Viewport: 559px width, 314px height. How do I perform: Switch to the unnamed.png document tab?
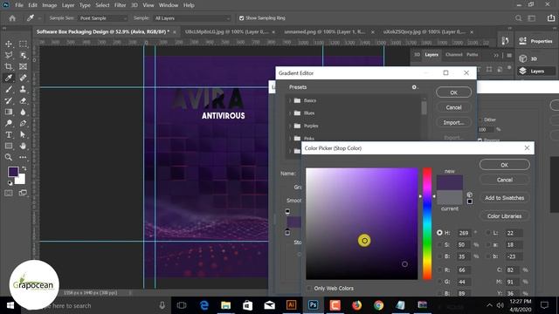[324, 31]
